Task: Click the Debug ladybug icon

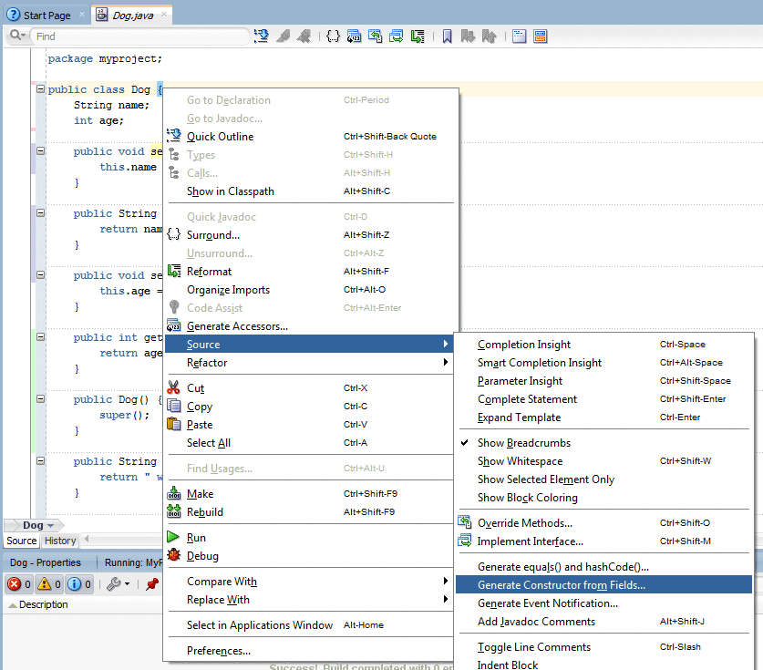Action: (x=173, y=554)
